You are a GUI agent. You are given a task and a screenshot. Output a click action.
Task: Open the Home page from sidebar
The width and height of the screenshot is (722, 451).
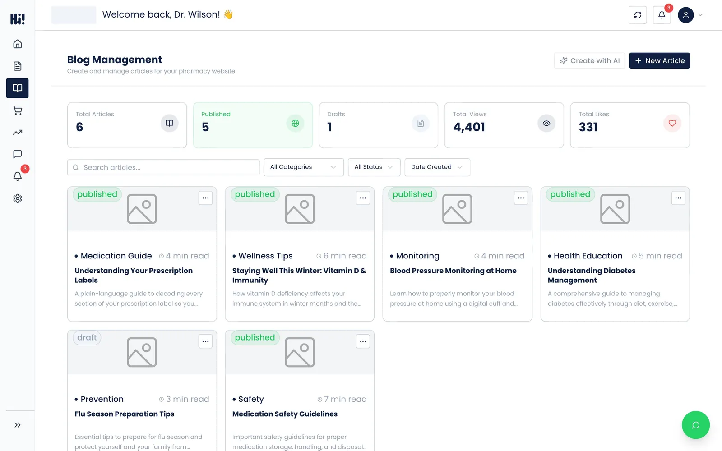point(17,44)
